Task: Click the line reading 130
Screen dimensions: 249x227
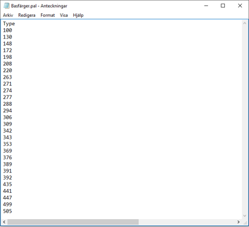Action: pyautogui.click(x=7, y=37)
